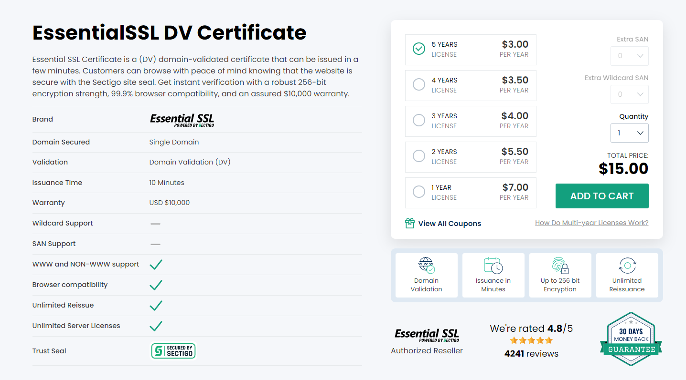
Task: Click the Issuance in Minutes calendar icon
Action: (x=493, y=265)
